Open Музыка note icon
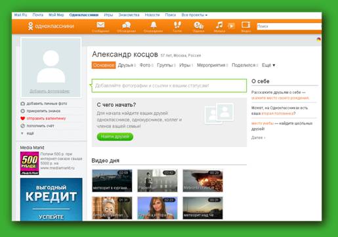 [x=219, y=25]
